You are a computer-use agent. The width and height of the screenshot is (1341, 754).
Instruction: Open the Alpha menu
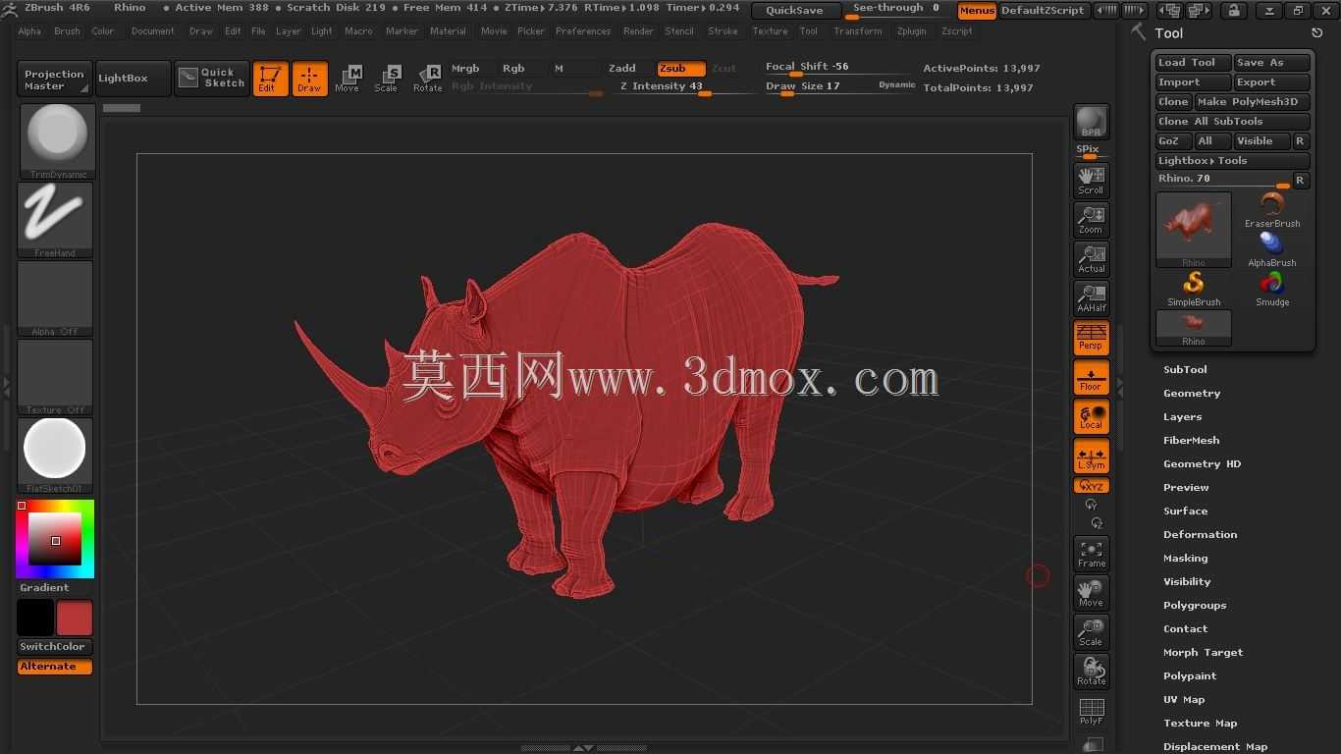tap(29, 31)
